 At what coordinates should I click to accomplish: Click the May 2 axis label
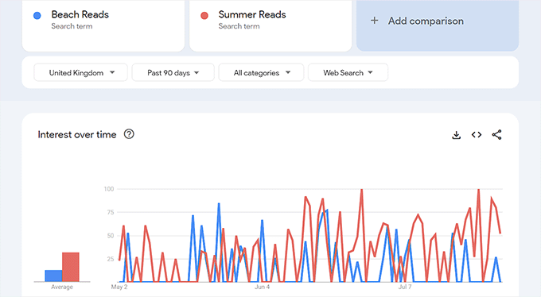click(119, 287)
